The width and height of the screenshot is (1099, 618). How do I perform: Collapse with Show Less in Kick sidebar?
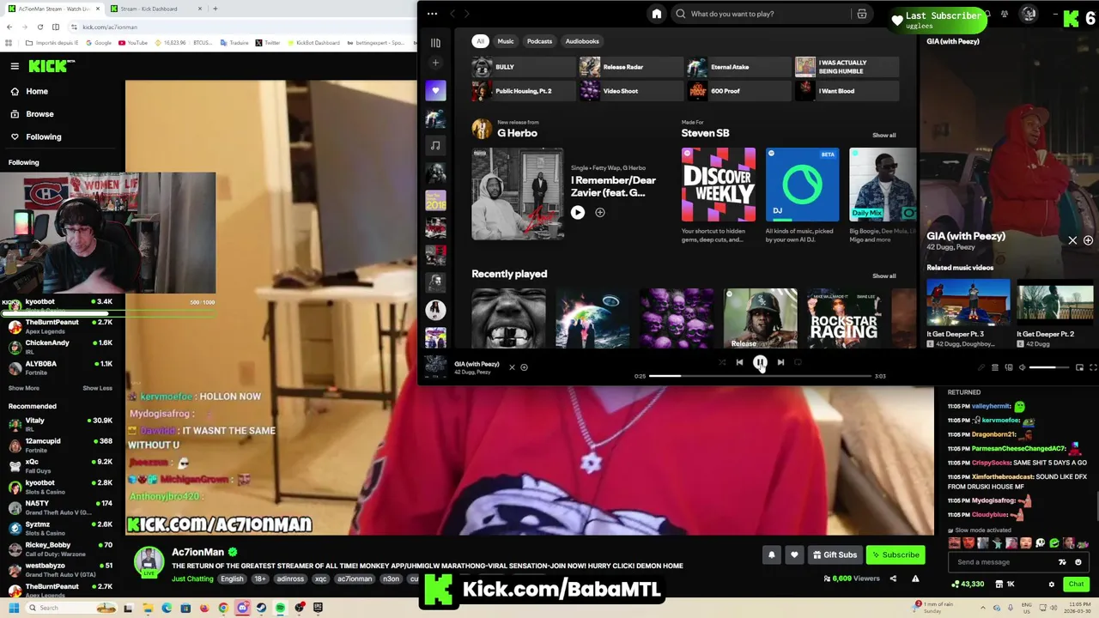click(x=97, y=388)
